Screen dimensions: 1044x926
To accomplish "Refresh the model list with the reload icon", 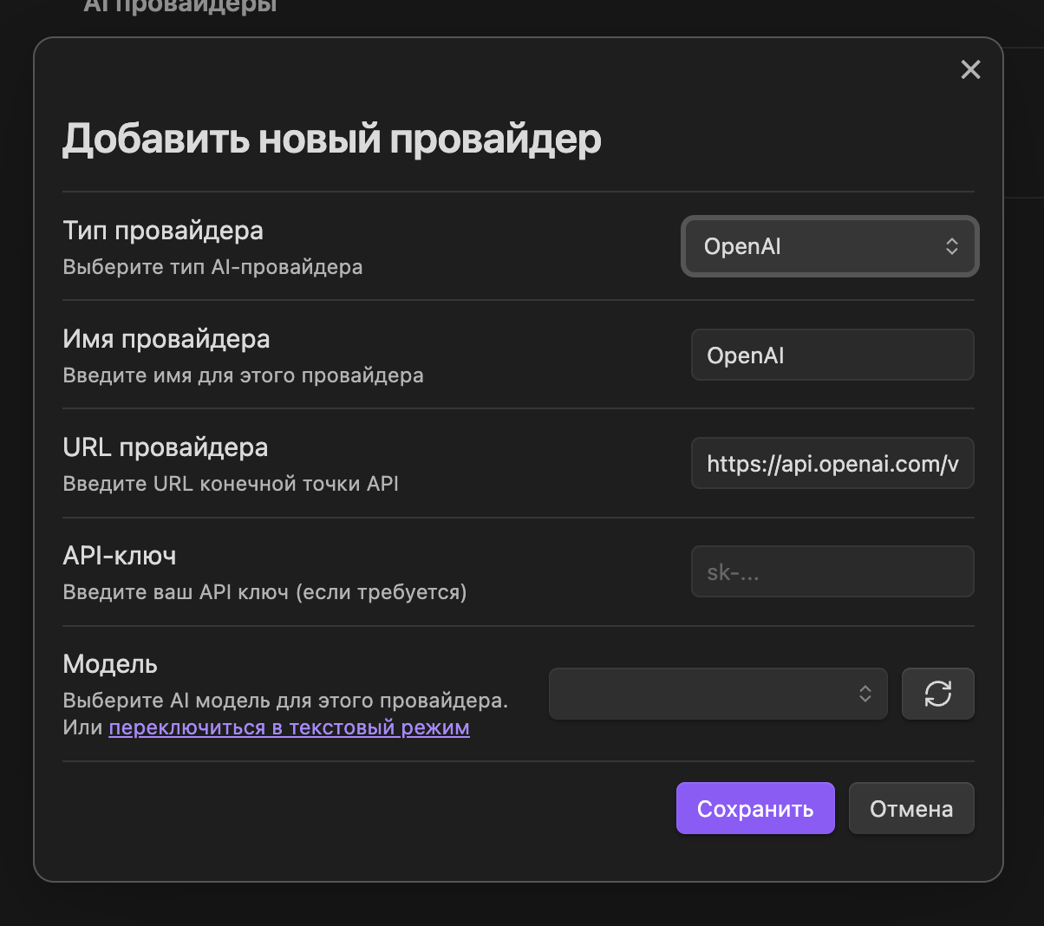I will point(938,694).
